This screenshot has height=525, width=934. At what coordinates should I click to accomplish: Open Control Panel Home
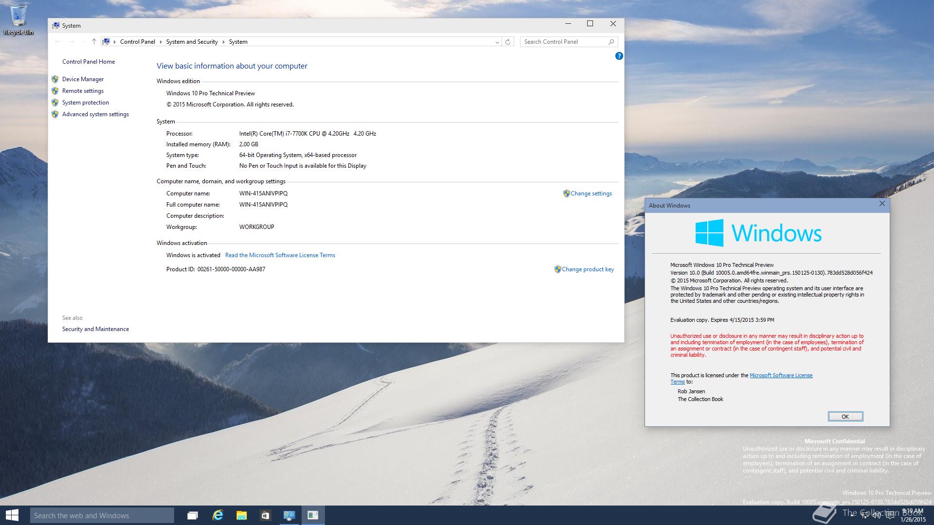coord(89,62)
